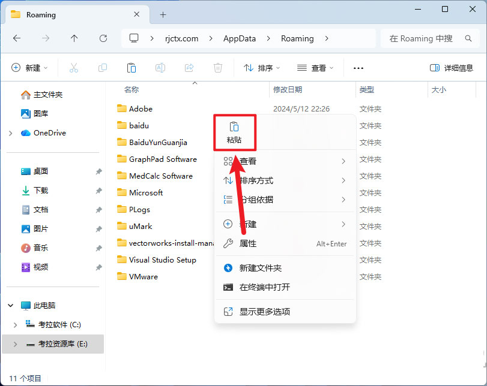Choose Paste in the context menu
Screen dimensions: 487x386
coord(234,132)
